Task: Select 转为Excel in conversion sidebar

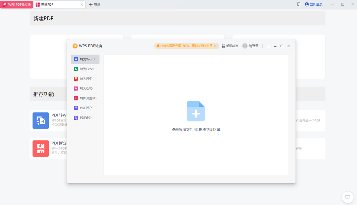Action: coord(85,69)
